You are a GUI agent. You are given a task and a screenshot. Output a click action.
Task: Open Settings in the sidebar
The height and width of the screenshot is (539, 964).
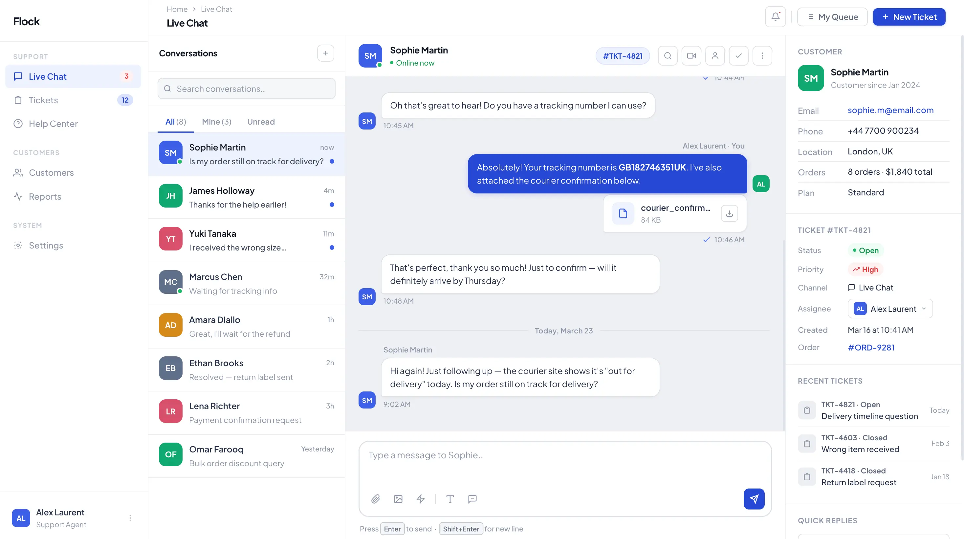coord(73,246)
